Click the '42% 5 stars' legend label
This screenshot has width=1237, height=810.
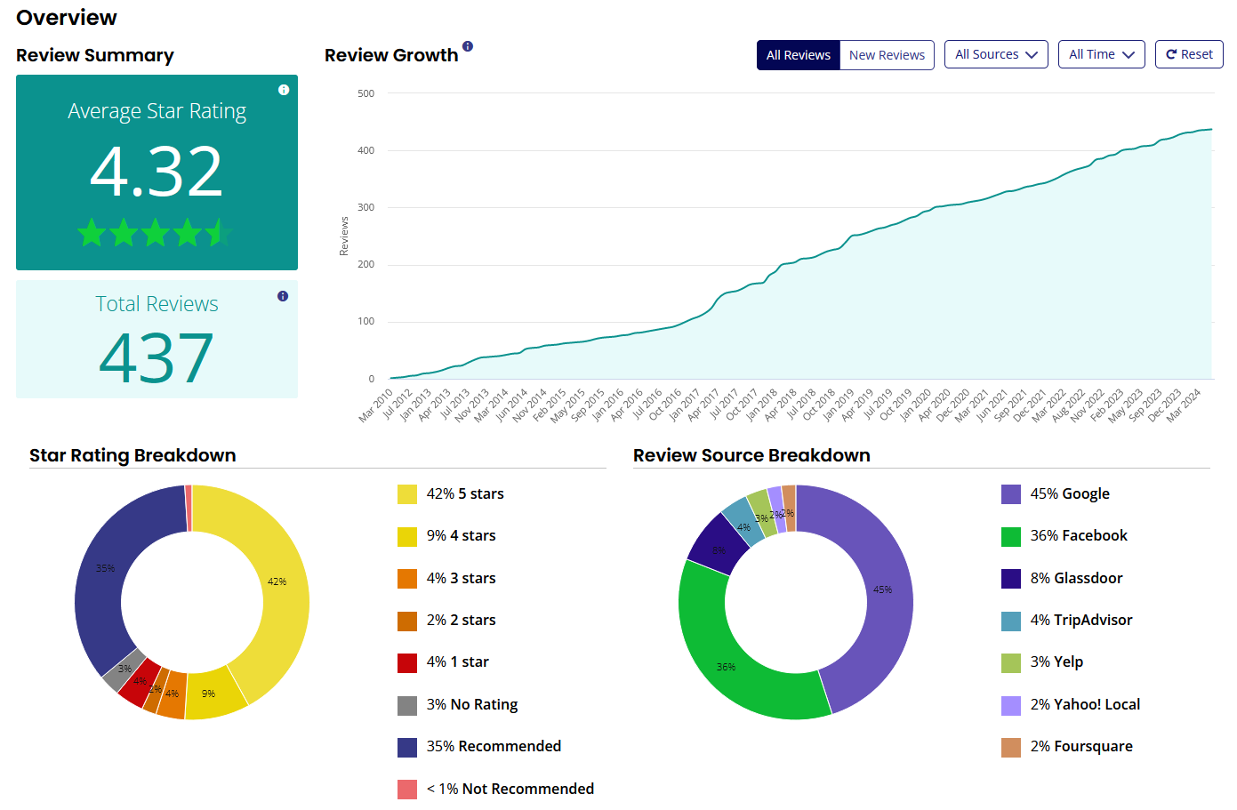click(465, 493)
